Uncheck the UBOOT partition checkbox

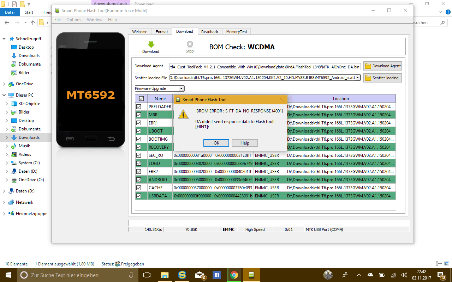point(139,131)
